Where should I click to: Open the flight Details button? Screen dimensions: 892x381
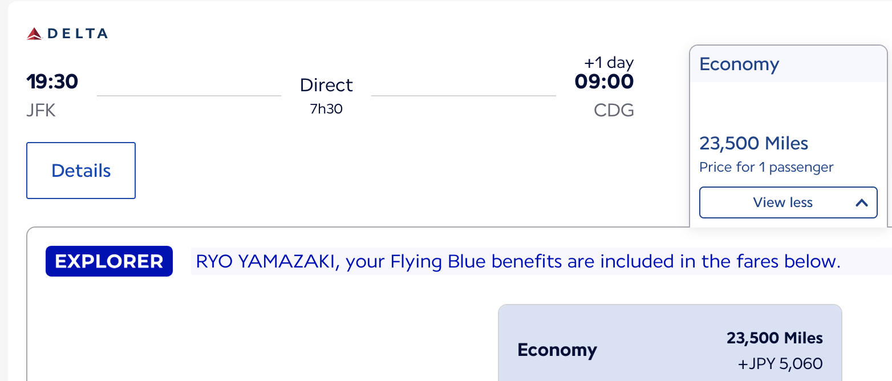click(x=81, y=171)
